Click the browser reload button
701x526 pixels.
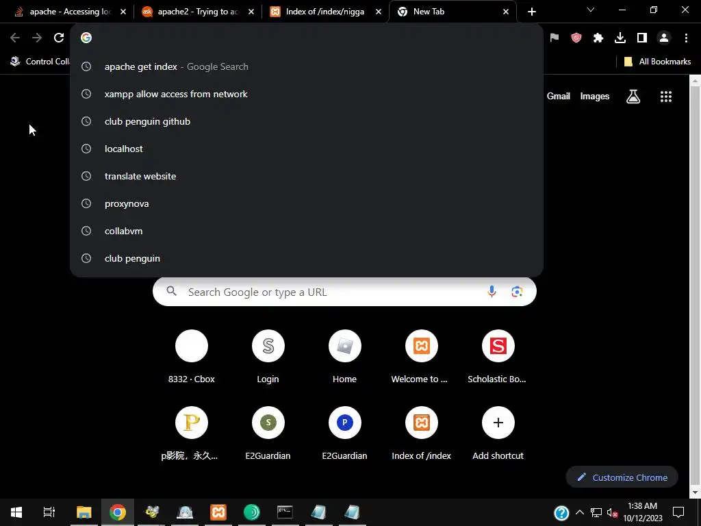point(59,38)
